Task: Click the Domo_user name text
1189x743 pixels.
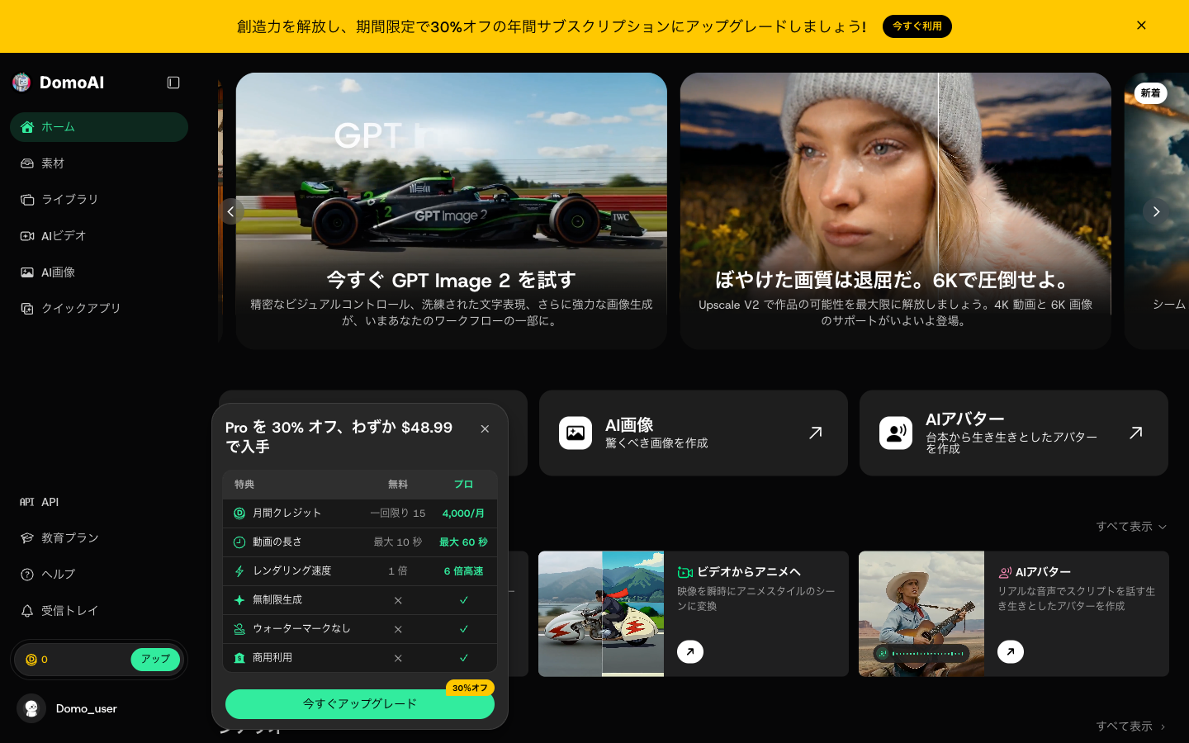Action: (x=87, y=708)
